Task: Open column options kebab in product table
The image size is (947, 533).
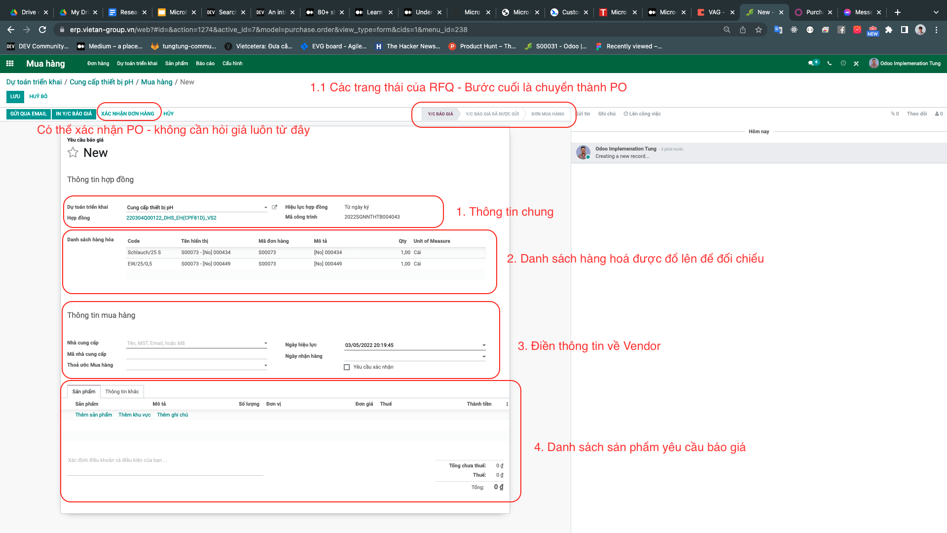Action: [507, 404]
